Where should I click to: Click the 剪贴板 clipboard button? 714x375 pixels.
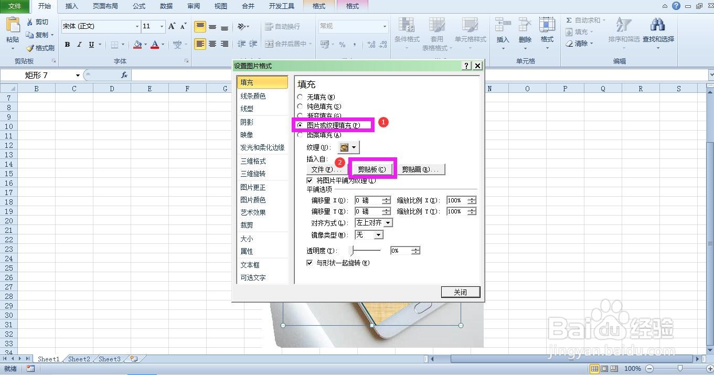pyautogui.click(x=372, y=169)
